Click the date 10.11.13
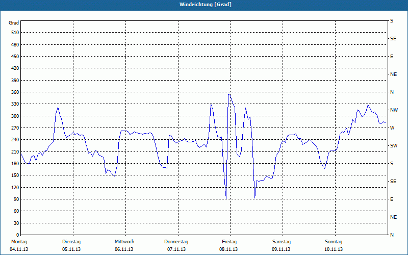 coord(334,249)
